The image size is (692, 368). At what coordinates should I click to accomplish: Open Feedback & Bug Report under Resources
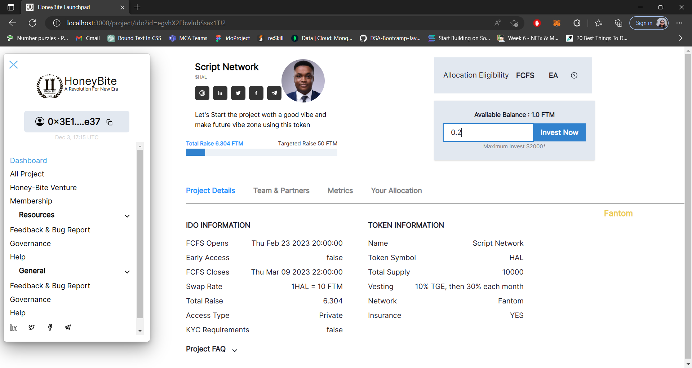tap(50, 230)
